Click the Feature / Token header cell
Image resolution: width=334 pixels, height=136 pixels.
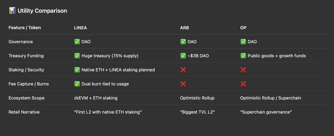coord(25,28)
